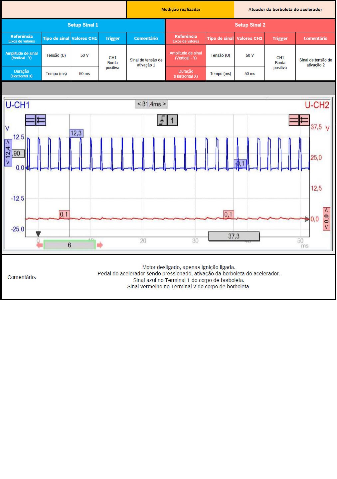
Task: Click the blue 12,3 cursor value tag
Action: pos(76,133)
